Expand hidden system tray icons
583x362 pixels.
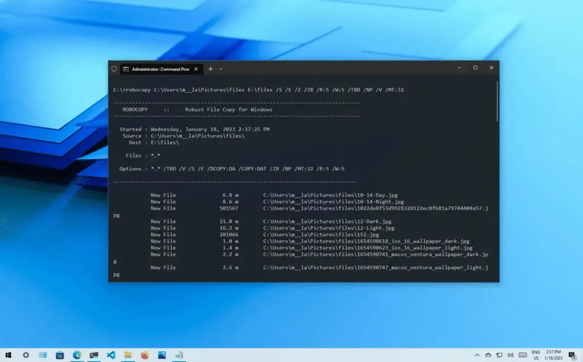pyautogui.click(x=477, y=355)
